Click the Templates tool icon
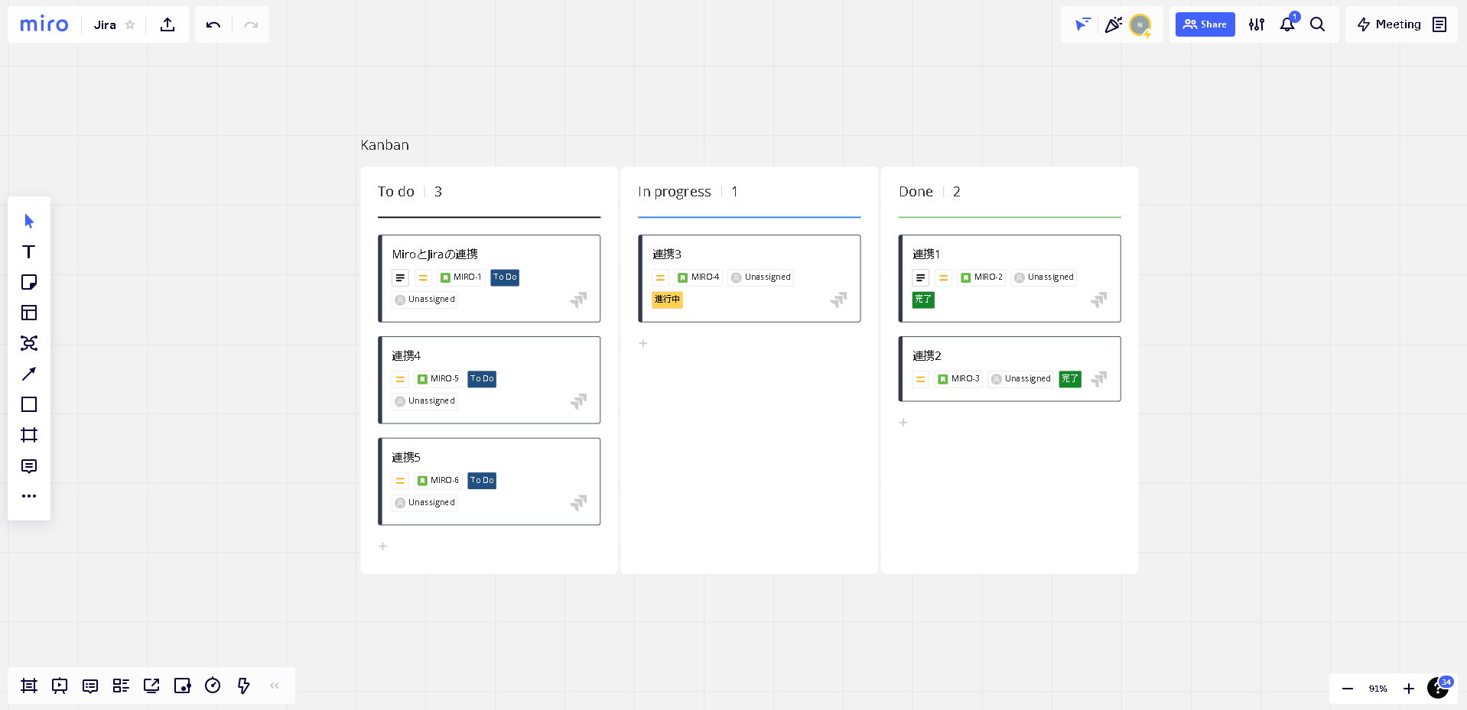Image resolution: width=1467 pixels, height=710 pixels. [x=29, y=313]
